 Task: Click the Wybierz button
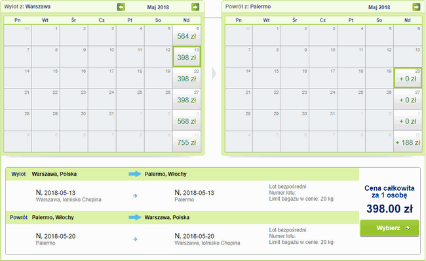389,228
